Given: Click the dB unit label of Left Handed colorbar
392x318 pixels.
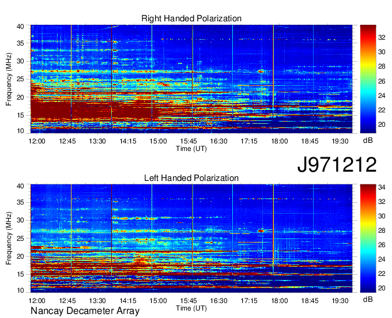Looking at the screenshot, I should click(368, 299).
